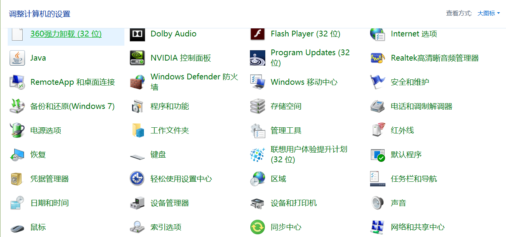Click the 区域 globe clock icon

pos(257,179)
